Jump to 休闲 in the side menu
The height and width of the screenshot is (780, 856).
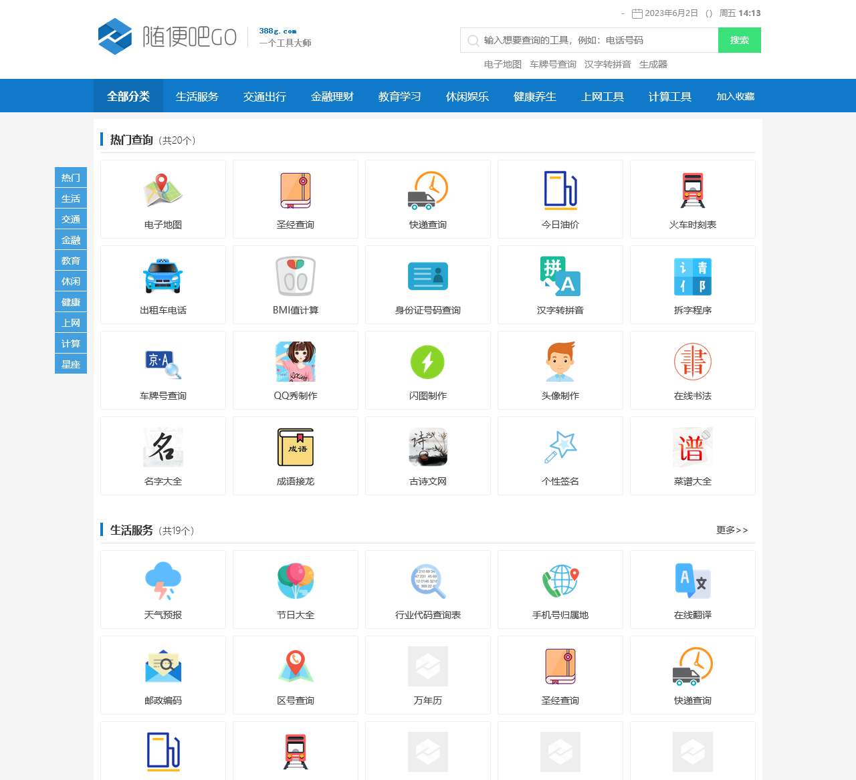coord(71,281)
